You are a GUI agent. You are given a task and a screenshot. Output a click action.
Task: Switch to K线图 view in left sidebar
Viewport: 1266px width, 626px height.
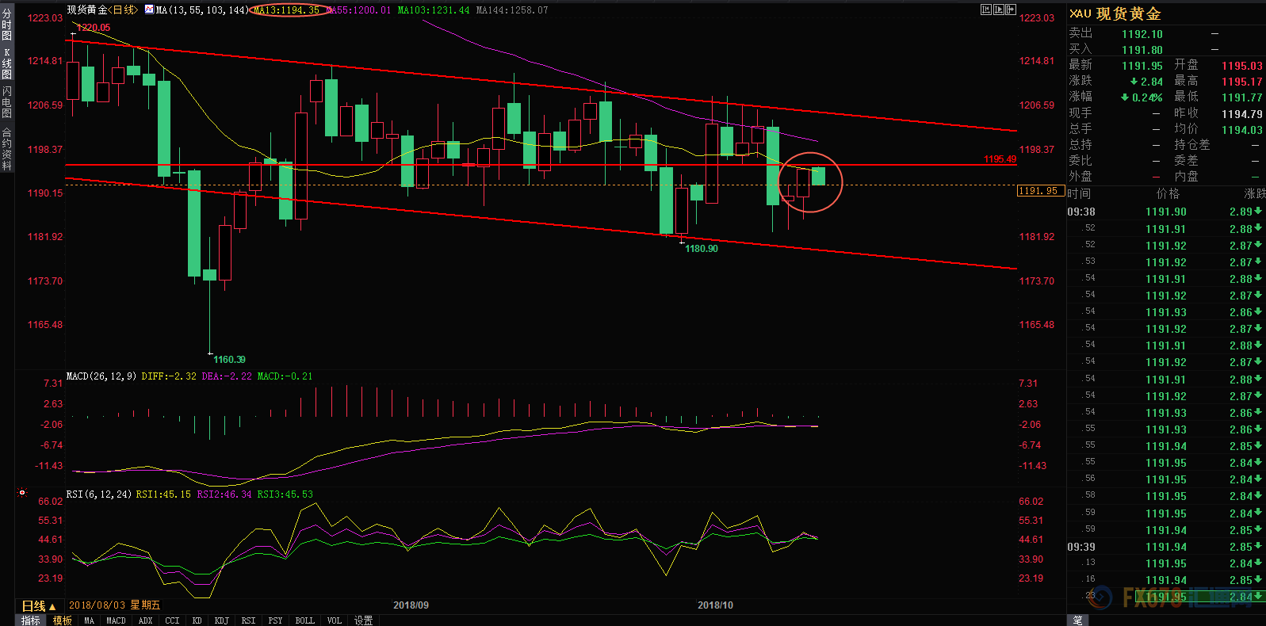tap(7, 64)
